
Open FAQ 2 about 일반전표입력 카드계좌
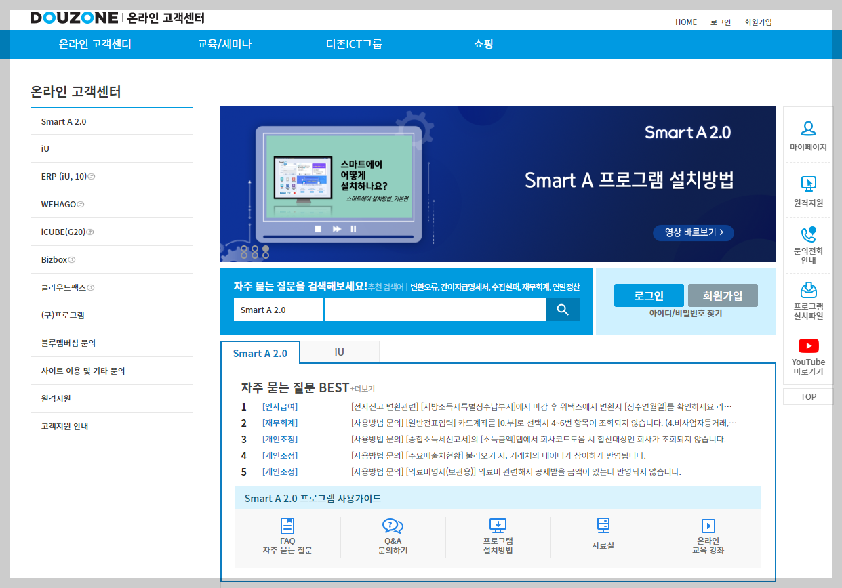click(544, 423)
